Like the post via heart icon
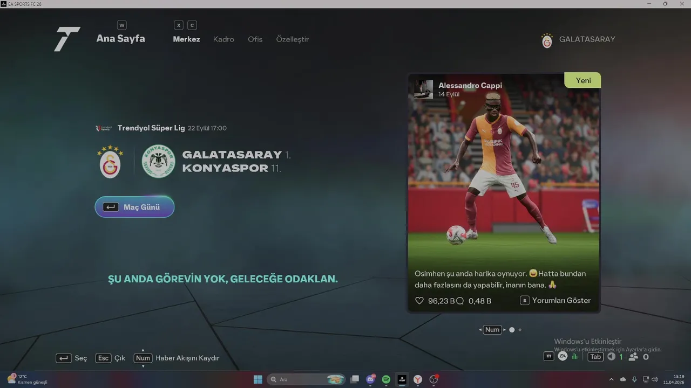This screenshot has height=388, width=691. [x=419, y=301]
